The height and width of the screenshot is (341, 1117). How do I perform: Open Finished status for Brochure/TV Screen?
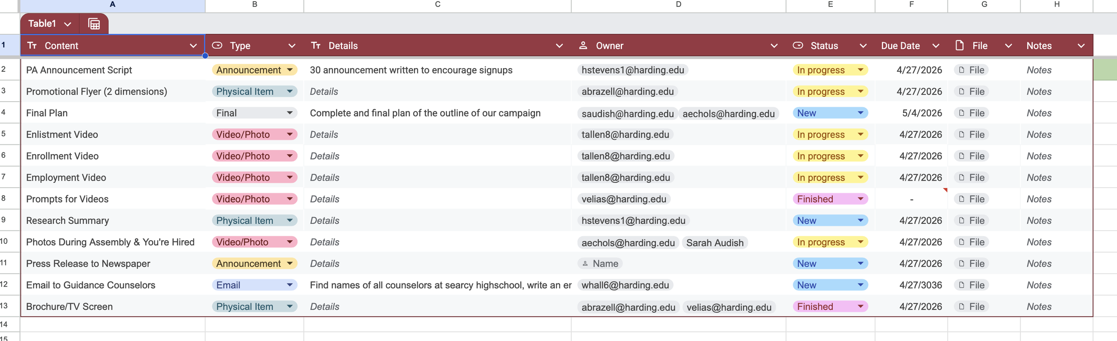coord(830,307)
